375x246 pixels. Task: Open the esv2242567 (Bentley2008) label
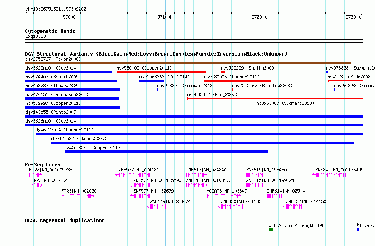262,86
